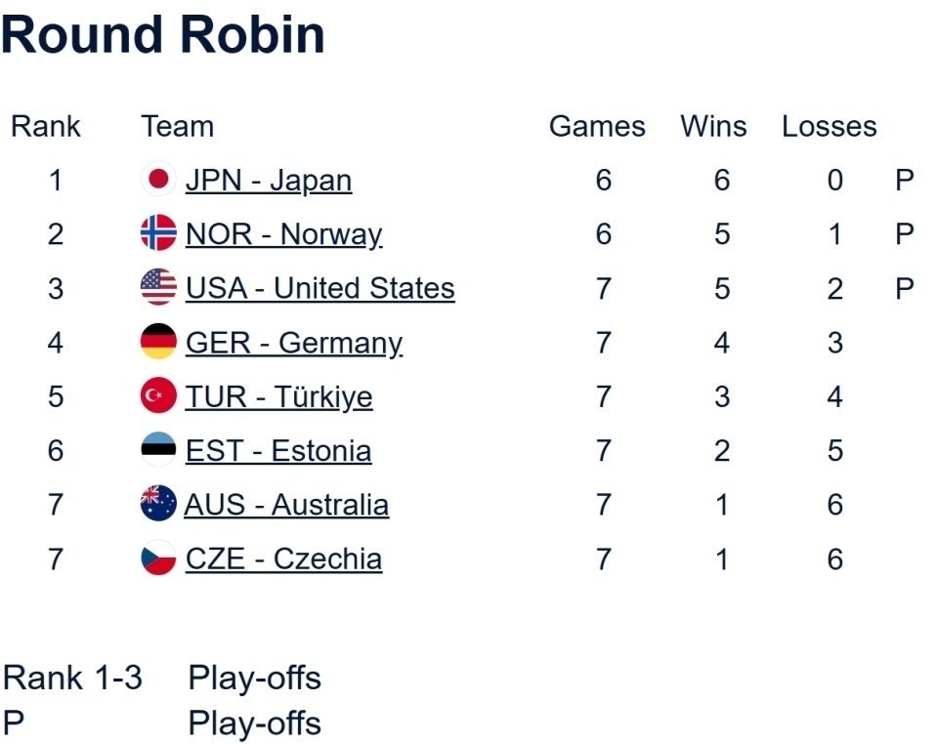938x744 pixels.
Task: Click the Türkiye flag icon
Action: click(x=158, y=396)
